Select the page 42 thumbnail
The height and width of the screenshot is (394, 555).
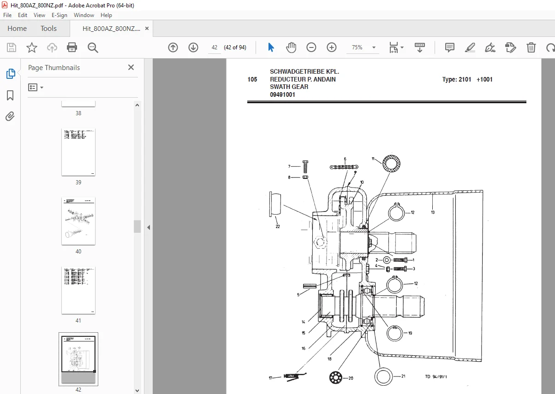78,359
